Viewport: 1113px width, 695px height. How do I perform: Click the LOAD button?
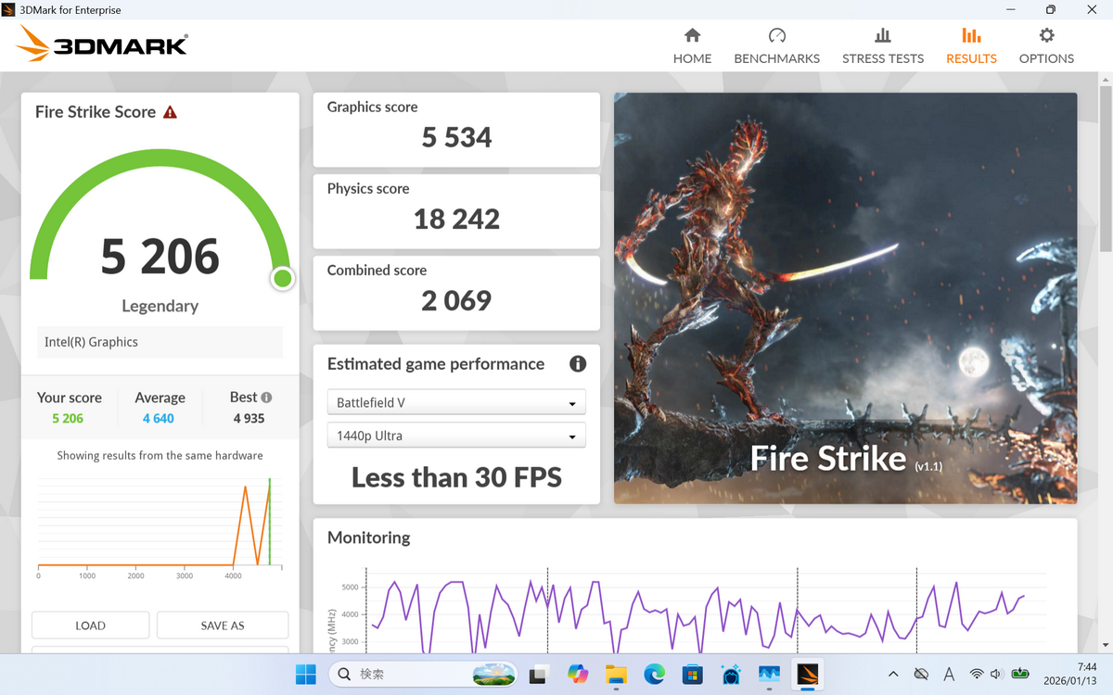[x=90, y=625]
